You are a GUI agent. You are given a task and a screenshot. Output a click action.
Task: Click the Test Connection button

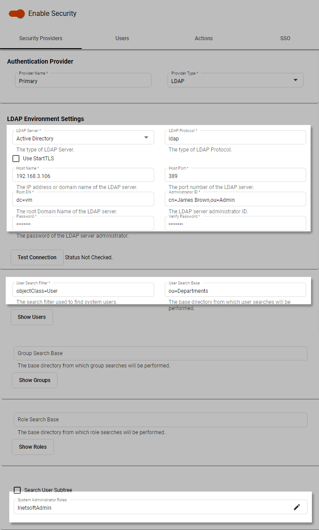37,257
